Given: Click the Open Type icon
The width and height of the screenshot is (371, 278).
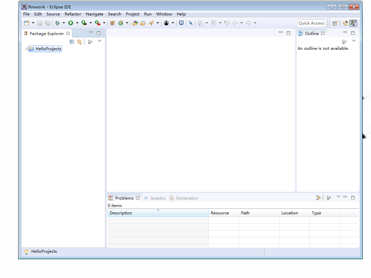Looking at the screenshot, I should tap(135, 23).
